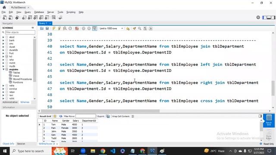Switch to the Session tab
Screen dimensions: 276x155
21,144
